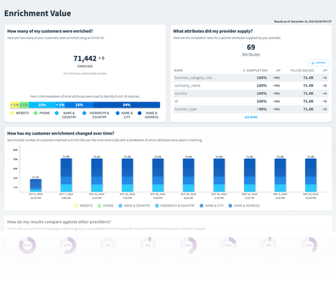The image size is (336, 282).
Task: Toggle Name & City series in time chart legend
Action: click(212, 206)
